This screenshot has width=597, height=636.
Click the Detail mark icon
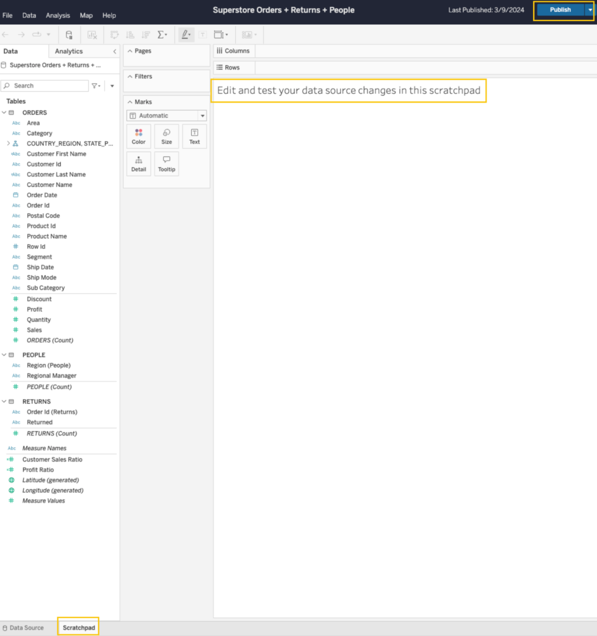pyautogui.click(x=138, y=163)
